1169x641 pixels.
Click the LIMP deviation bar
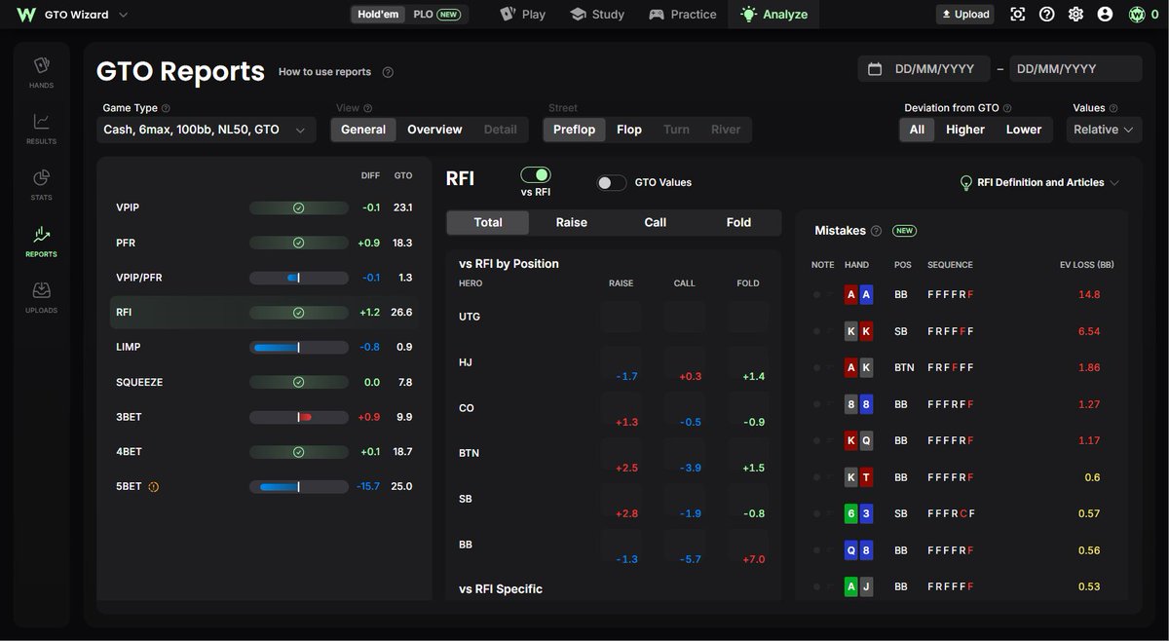[299, 347]
